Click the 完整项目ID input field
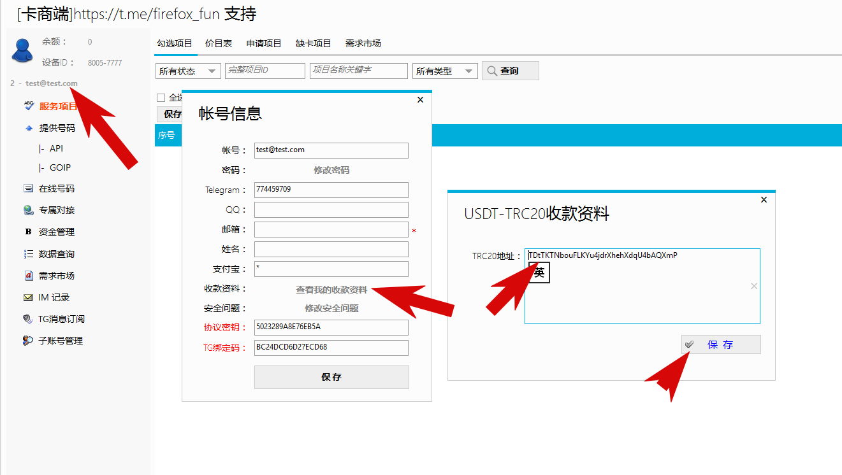 [265, 71]
